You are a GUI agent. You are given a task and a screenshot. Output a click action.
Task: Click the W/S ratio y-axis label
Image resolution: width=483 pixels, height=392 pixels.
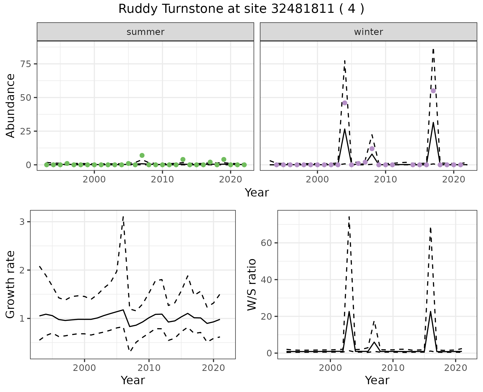(x=252, y=284)
